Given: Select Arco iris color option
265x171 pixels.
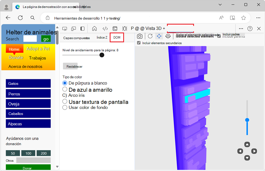Looking at the screenshot, I should click(73, 95).
